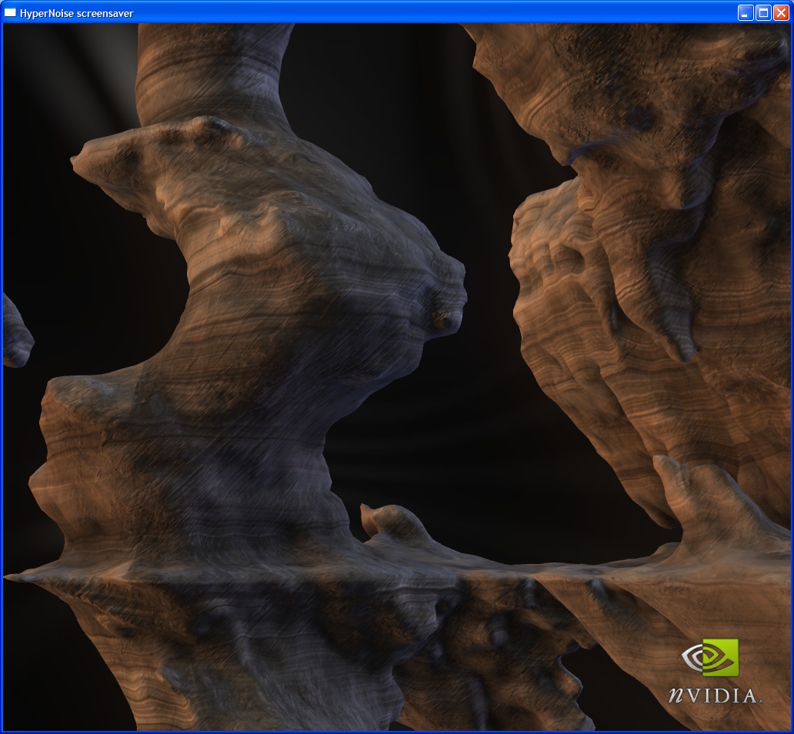Image resolution: width=794 pixels, height=734 pixels.
Task: Click the pointed left tip of central rock
Action: click(x=78, y=162)
